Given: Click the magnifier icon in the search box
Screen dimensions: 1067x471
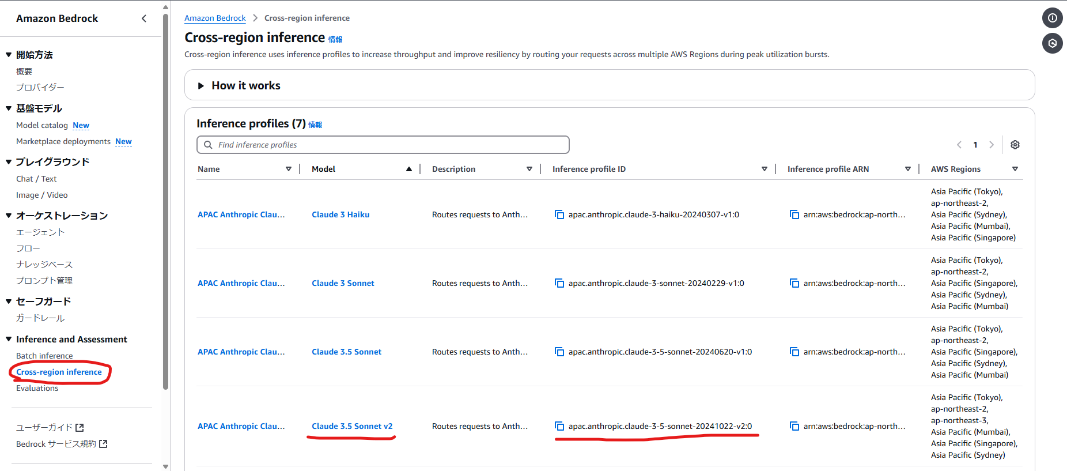Looking at the screenshot, I should click(x=209, y=145).
